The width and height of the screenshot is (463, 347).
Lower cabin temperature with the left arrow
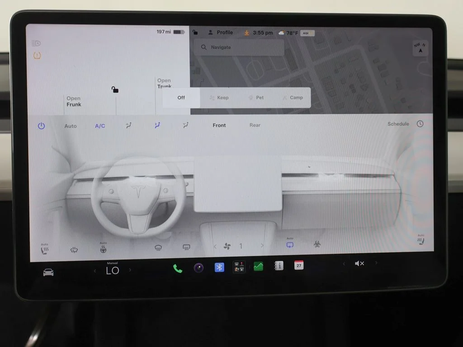95,271
